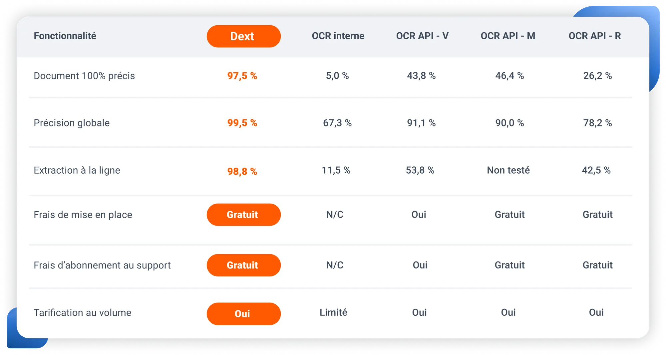Click the Document 100% précis row label
Image resolution: width=666 pixels, height=355 pixels.
coord(84,76)
